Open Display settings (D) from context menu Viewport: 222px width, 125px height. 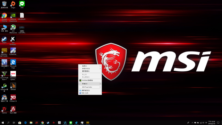click(x=90, y=90)
